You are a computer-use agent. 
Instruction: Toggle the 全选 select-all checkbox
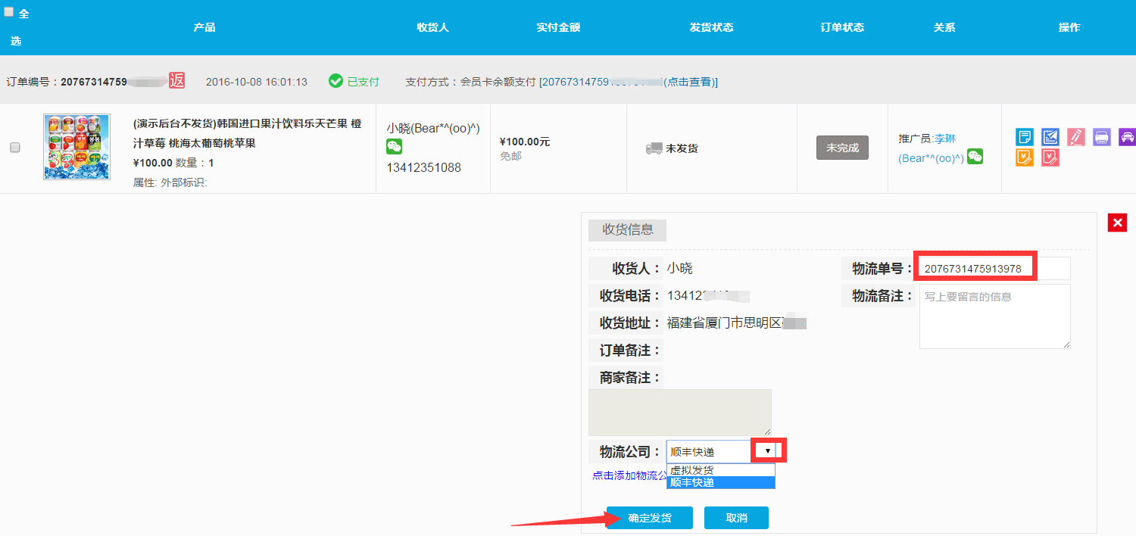tap(9, 12)
